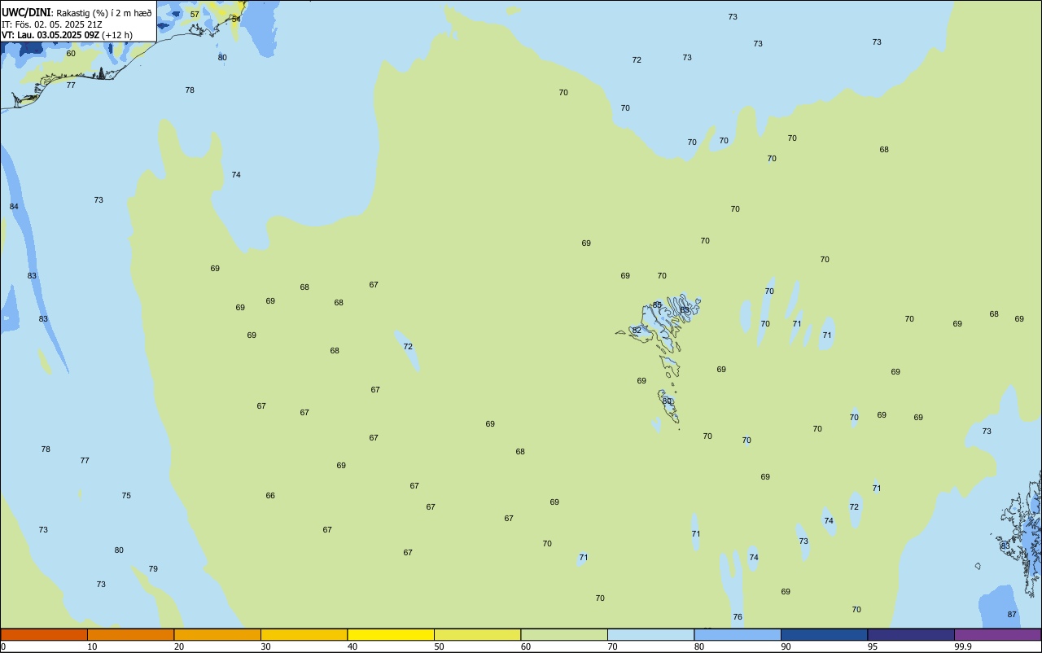Click the '40' legend tick label
Image resolution: width=1042 pixels, height=653 pixels.
352,646
